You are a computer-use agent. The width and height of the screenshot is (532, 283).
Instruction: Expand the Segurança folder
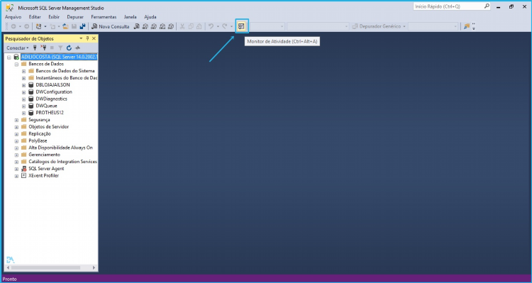(16, 120)
